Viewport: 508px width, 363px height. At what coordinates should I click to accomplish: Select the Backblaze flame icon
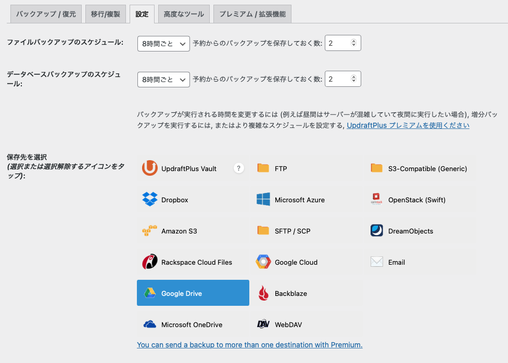pyautogui.click(x=263, y=293)
